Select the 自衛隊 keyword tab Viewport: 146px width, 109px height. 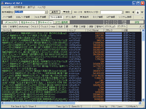click(x=13, y=27)
